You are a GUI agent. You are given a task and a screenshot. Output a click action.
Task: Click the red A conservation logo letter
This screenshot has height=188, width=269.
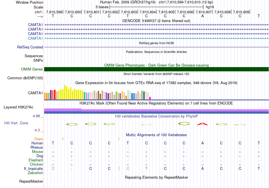click(x=202, y=124)
